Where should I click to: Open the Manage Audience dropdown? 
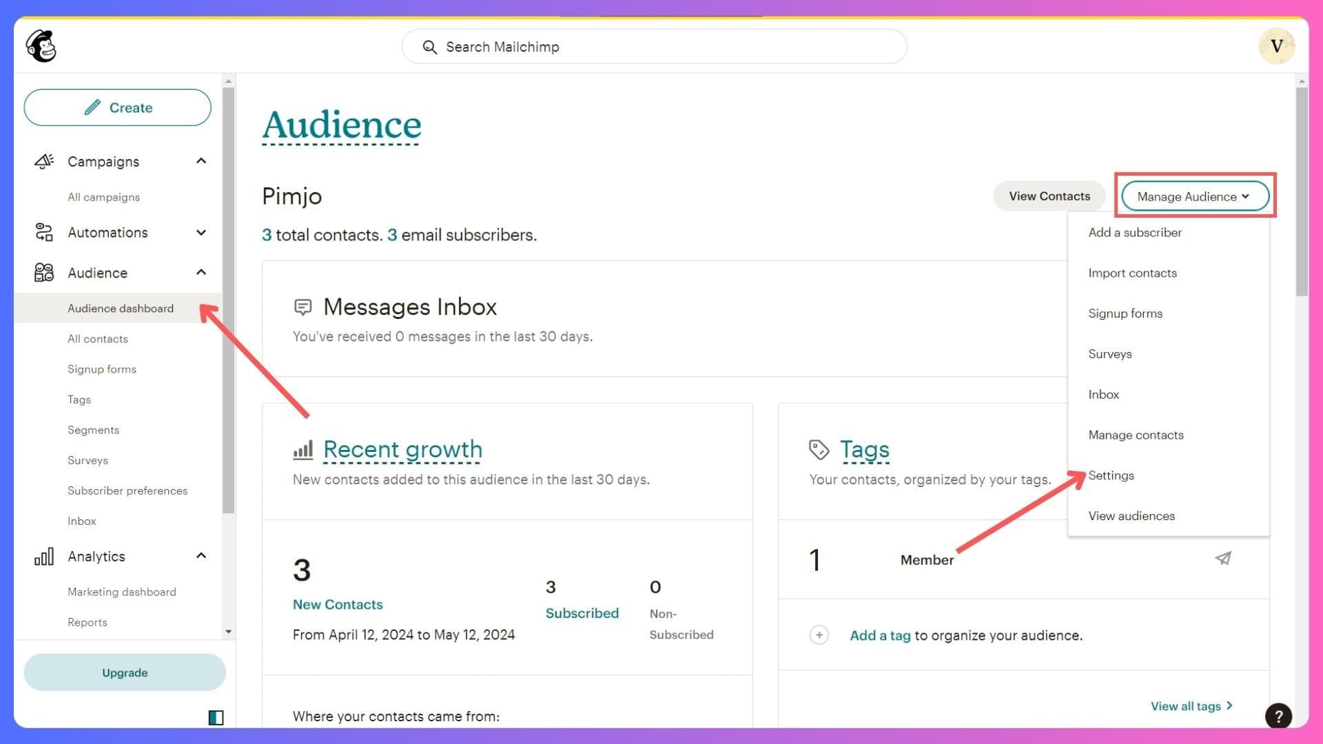1196,196
